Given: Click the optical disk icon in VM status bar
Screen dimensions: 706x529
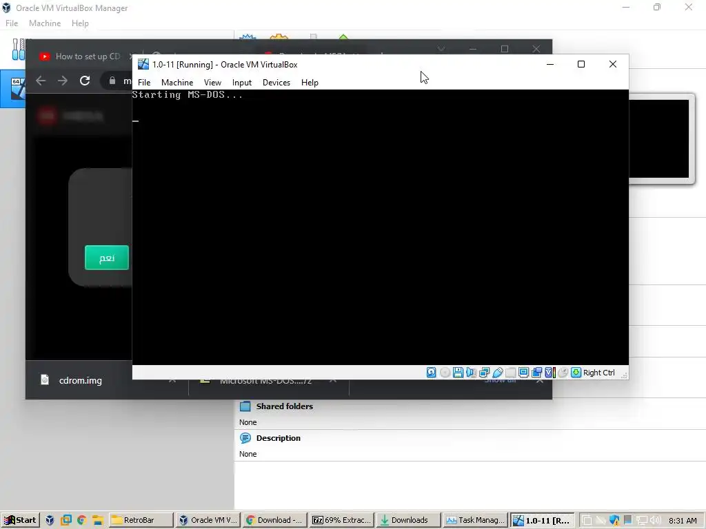Looking at the screenshot, I should (445, 373).
